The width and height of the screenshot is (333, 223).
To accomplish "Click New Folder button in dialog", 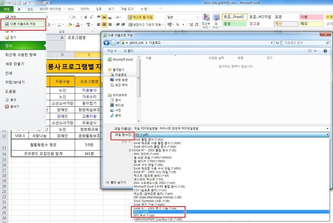I will point(128,51).
